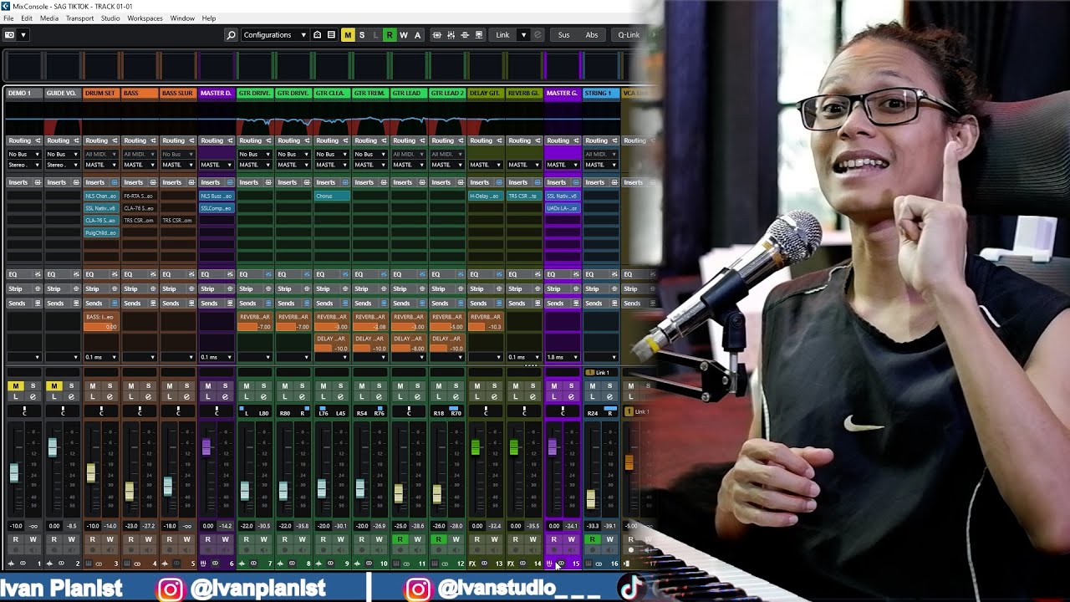The image size is (1070, 602).
Task: Toggle Listen on the BASS channel
Action: (x=130, y=396)
